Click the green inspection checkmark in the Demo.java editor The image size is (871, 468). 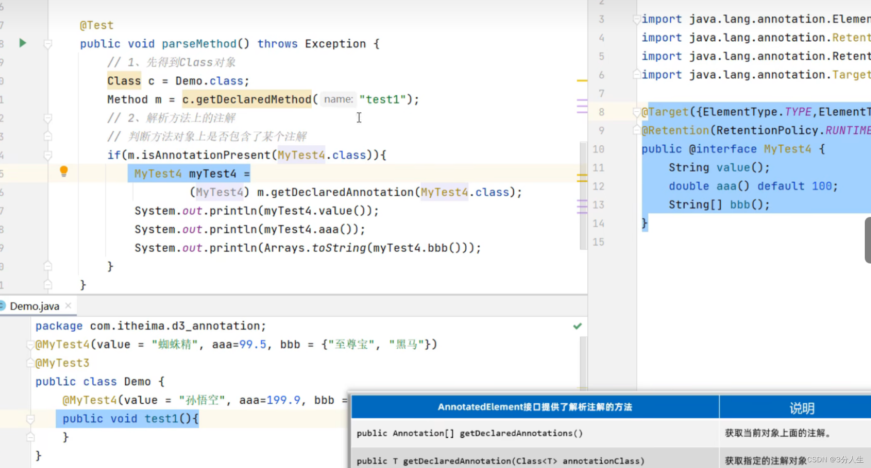point(577,326)
